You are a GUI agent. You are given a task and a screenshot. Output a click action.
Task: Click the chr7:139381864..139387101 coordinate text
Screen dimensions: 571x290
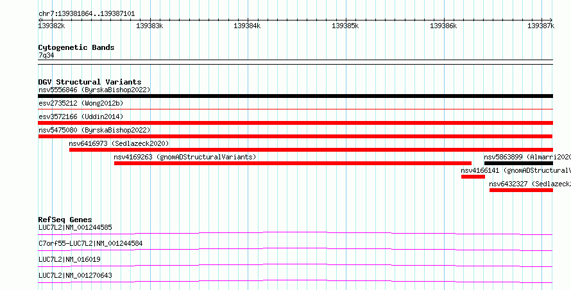click(x=87, y=14)
